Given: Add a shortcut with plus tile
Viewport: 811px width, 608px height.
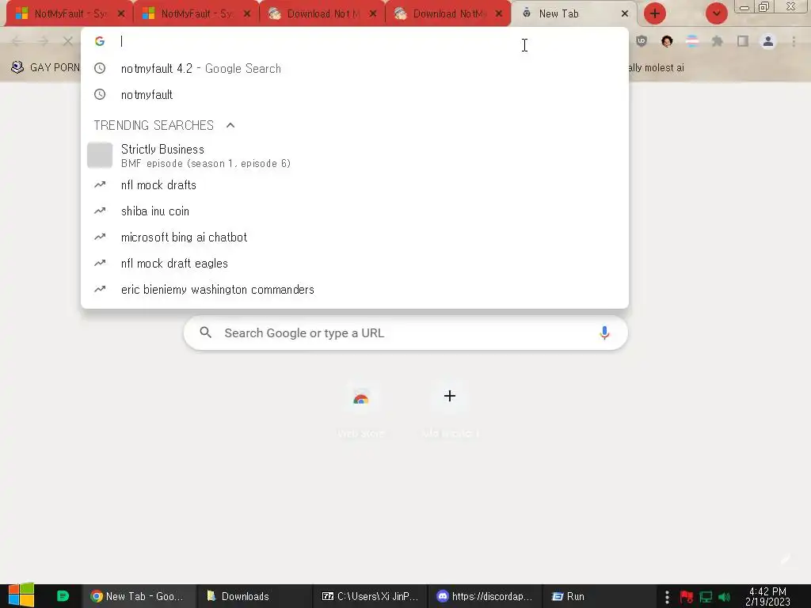Looking at the screenshot, I should 450,411.
